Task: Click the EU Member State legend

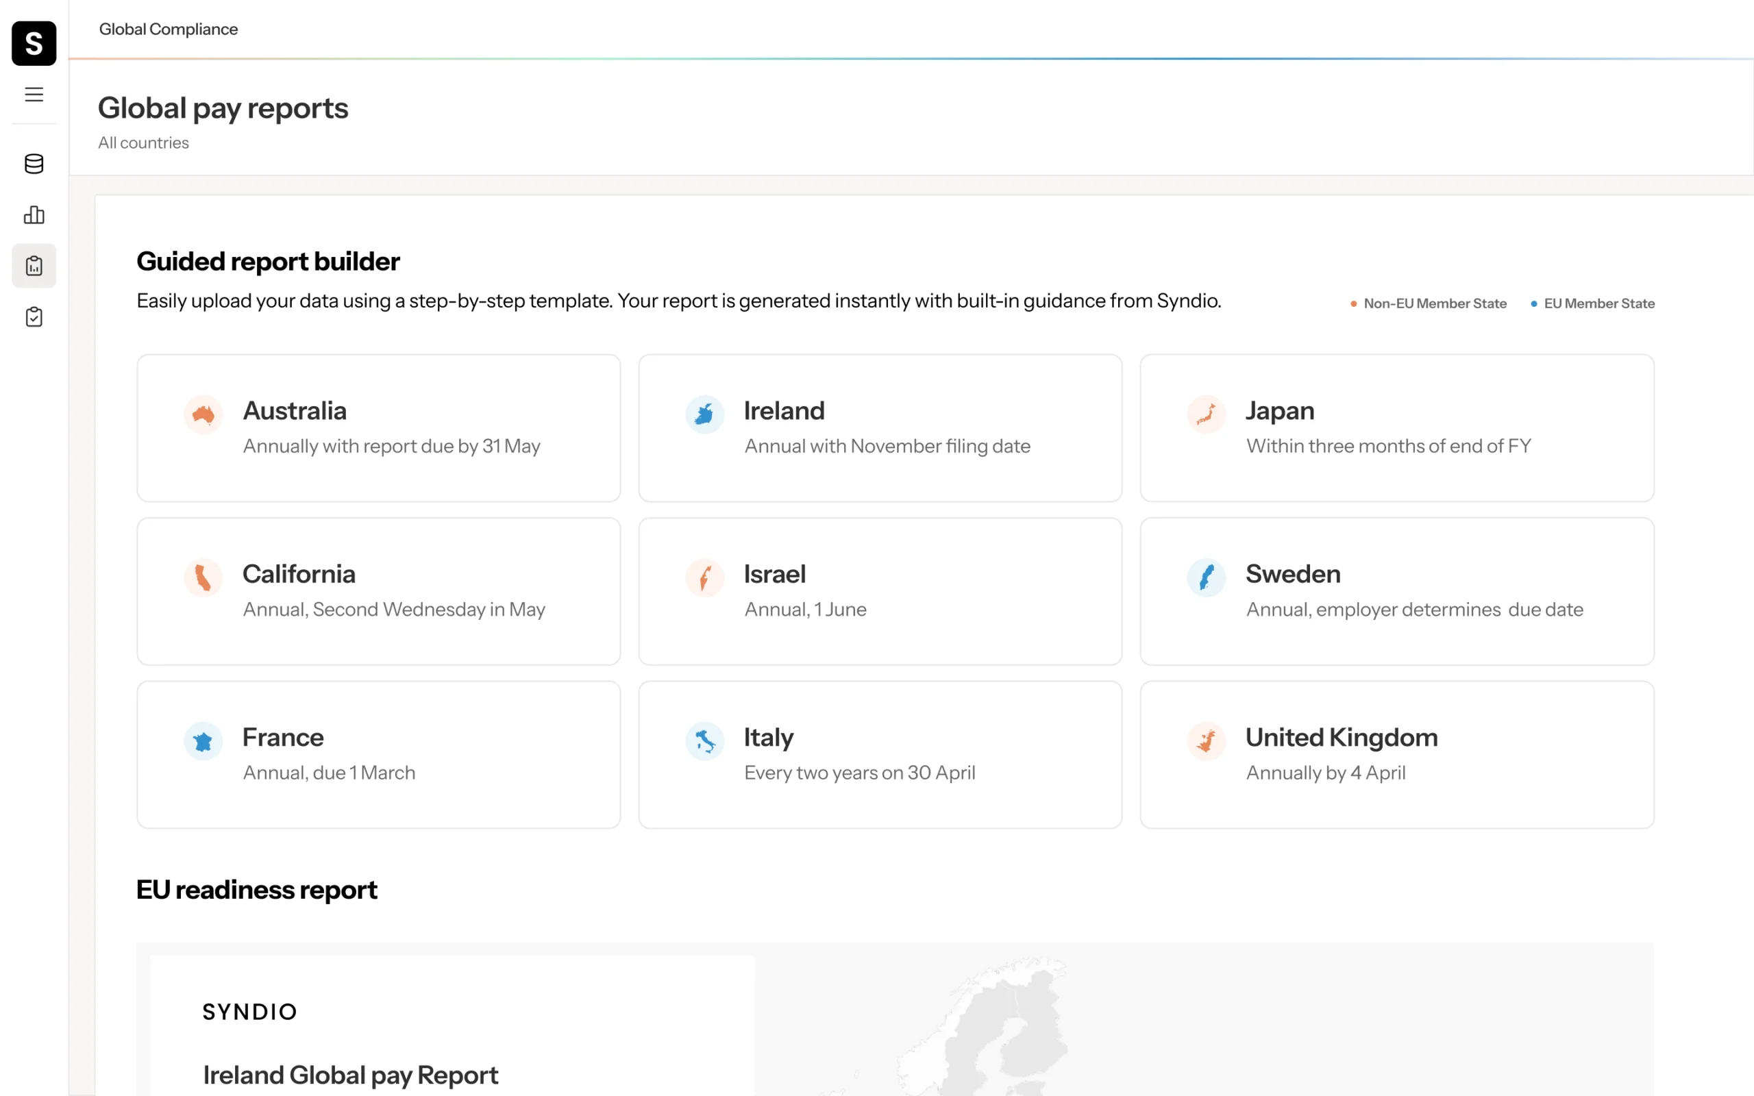Action: [1593, 303]
